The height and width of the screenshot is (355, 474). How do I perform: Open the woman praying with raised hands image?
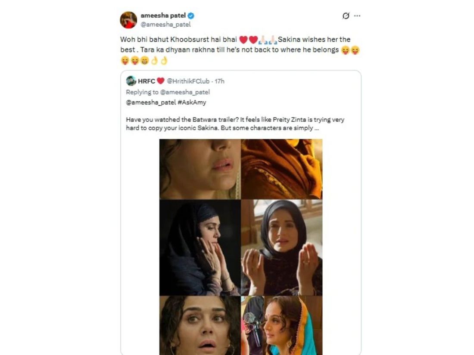(x=282, y=247)
